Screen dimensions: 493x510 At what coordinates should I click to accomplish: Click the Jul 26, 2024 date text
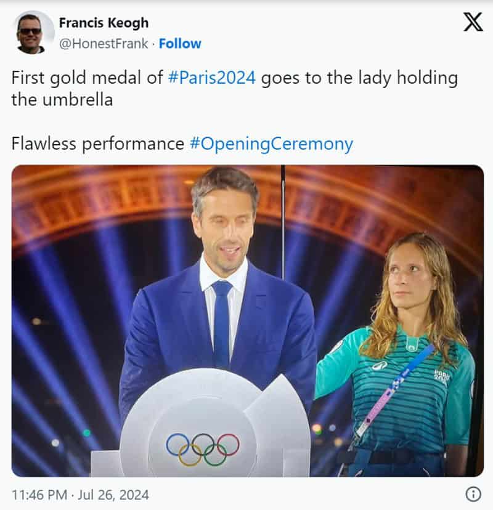113,495
